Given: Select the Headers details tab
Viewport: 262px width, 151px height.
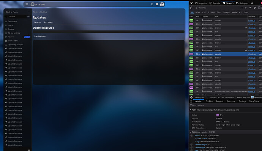Looking at the screenshot, I should [199, 101].
